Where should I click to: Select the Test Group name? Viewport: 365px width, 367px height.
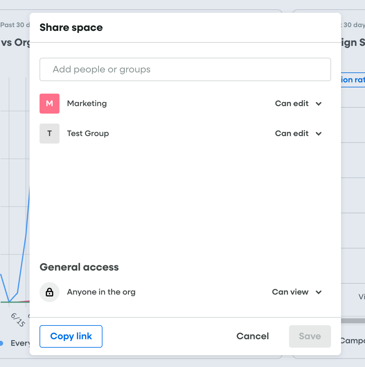tap(88, 134)
